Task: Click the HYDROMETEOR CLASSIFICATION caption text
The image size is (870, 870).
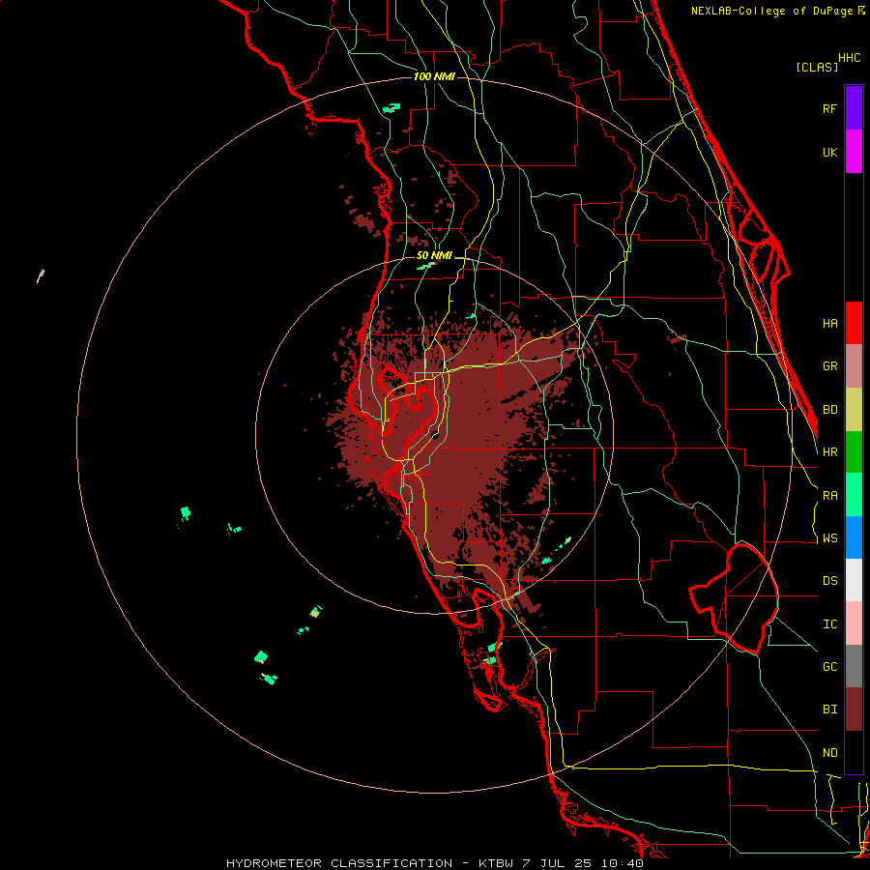Action: click(x=339, y=863)
